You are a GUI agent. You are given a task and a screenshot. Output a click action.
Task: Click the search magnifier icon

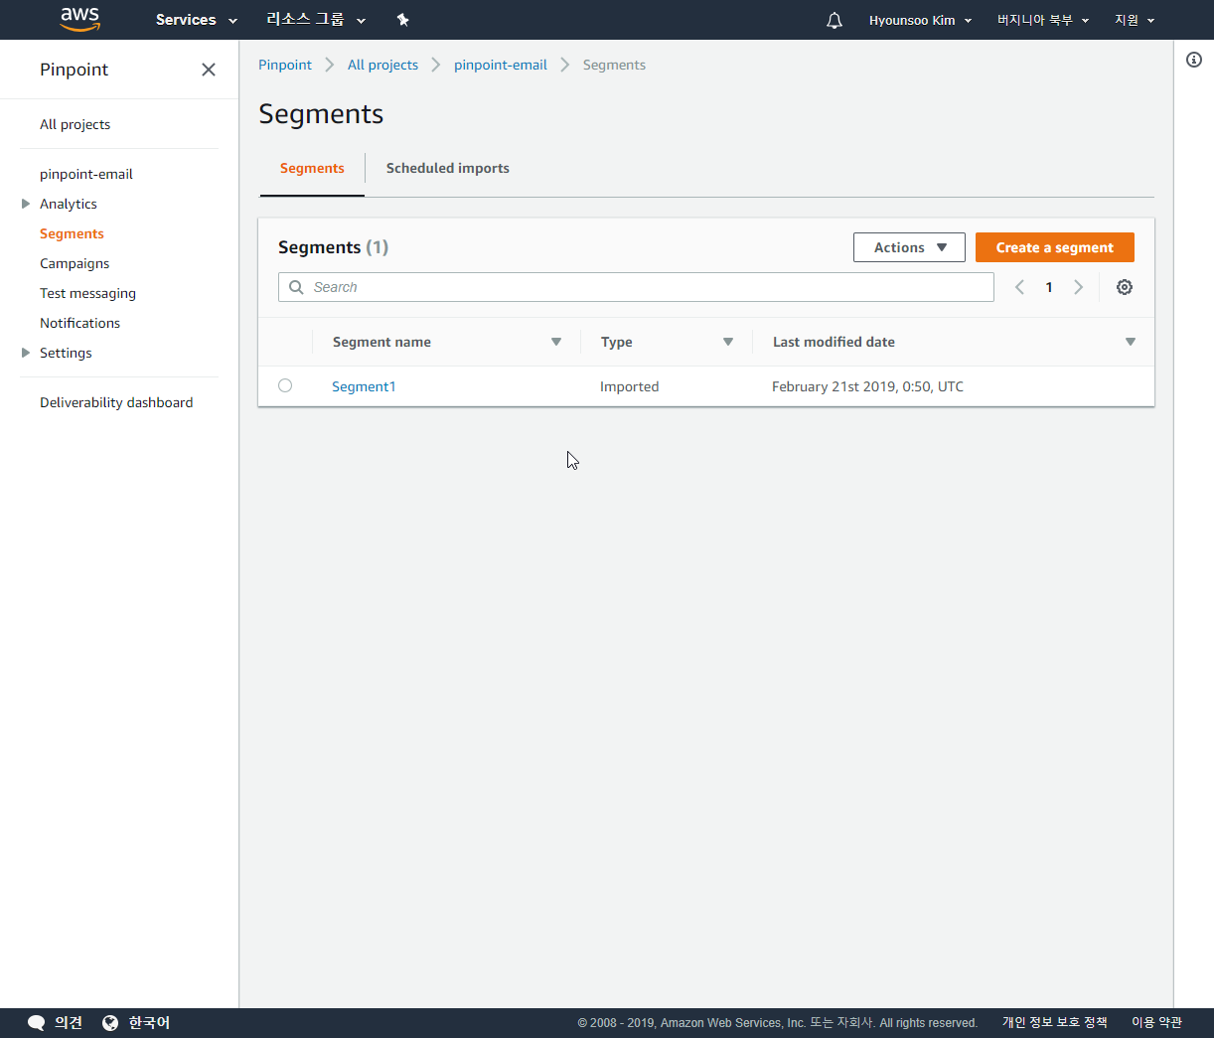click(296, 287)
